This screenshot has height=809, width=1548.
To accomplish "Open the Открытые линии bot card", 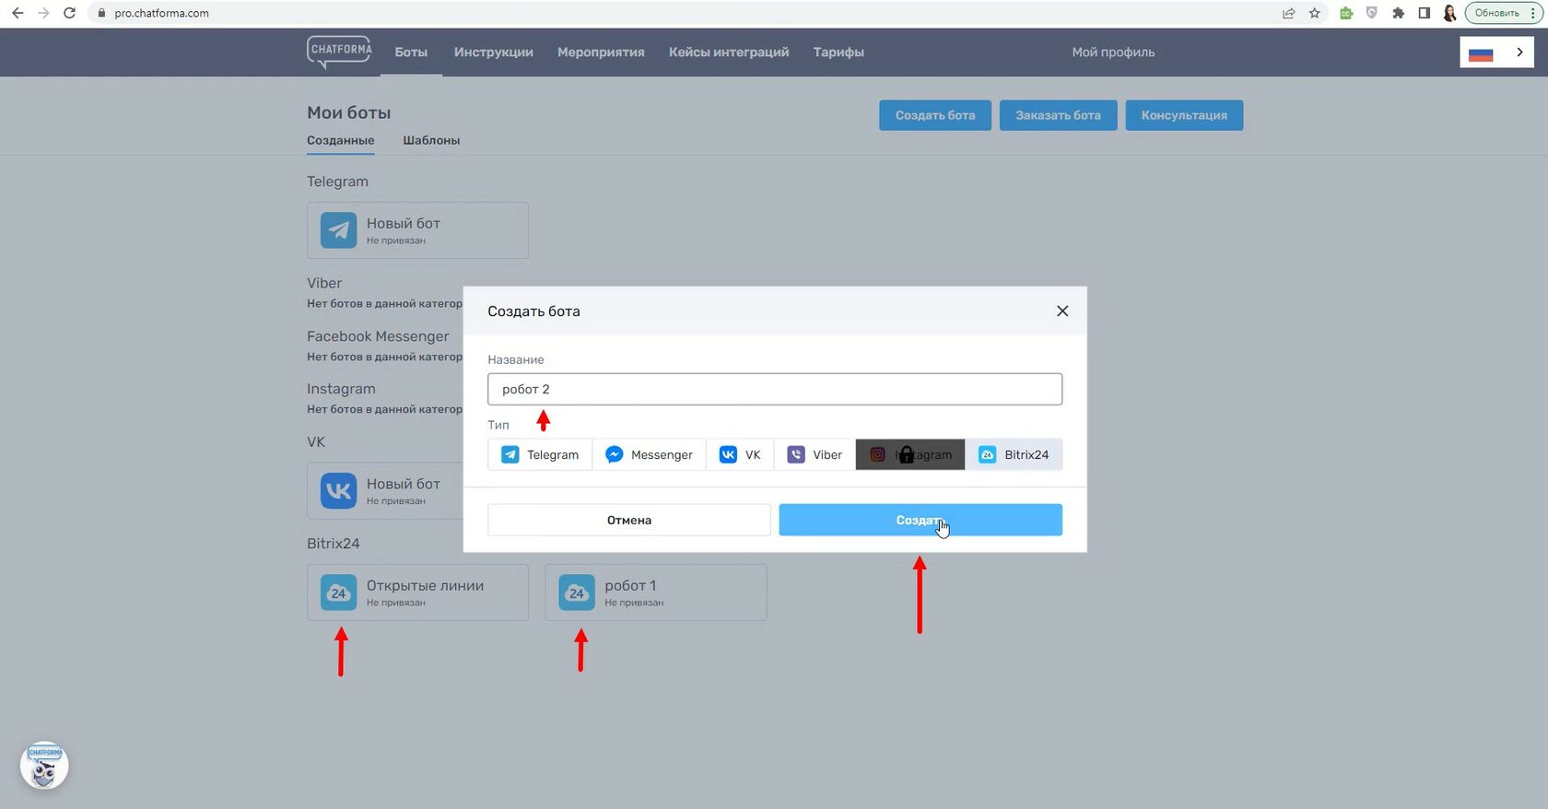I will click(x=417, y=592).
